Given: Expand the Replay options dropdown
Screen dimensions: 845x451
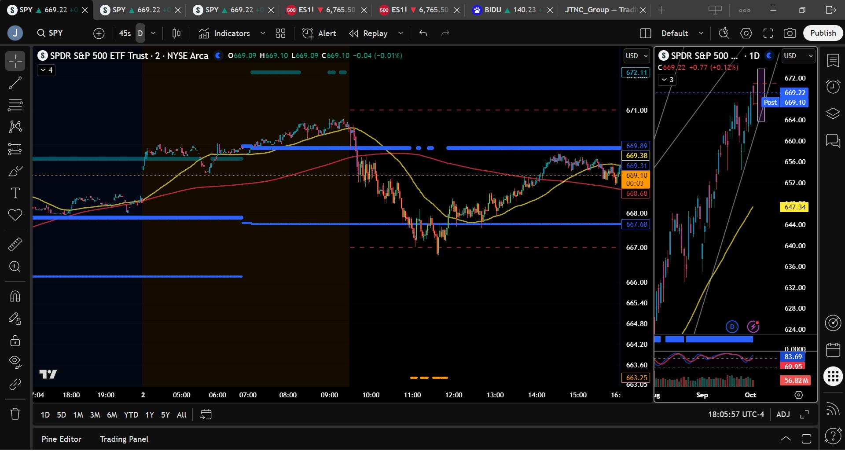Looking at the screenshot, I should (400, 33).
